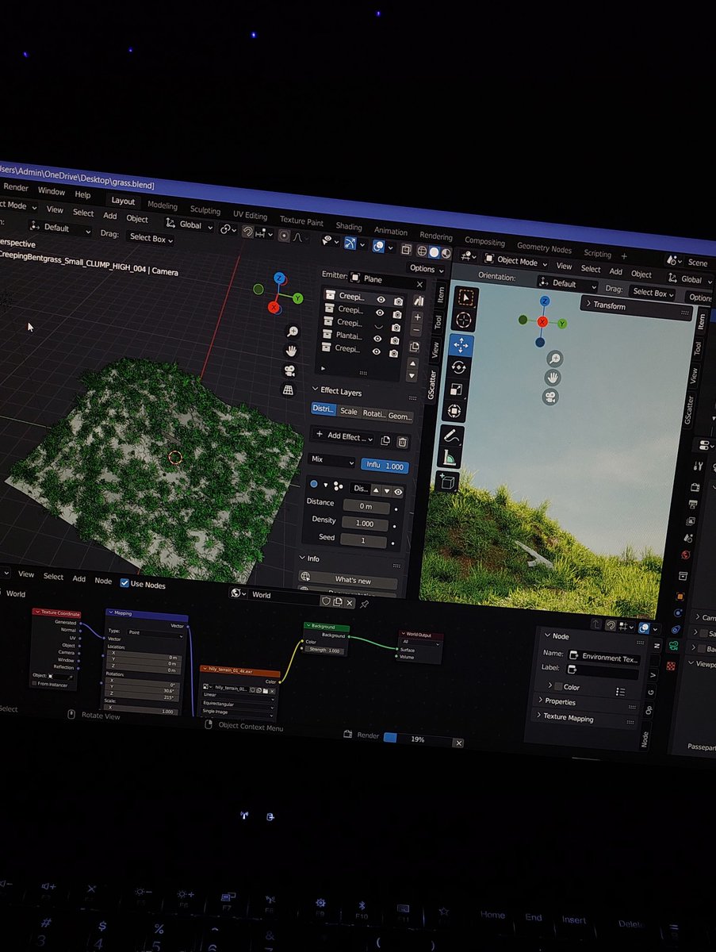Switch to the Modeling workspace tab
This screenshot has width=716, height=952.
point(163,206)
